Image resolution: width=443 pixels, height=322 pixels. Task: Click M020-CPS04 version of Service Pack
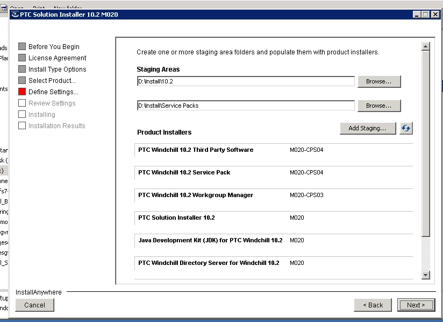[x=306, y=172]
